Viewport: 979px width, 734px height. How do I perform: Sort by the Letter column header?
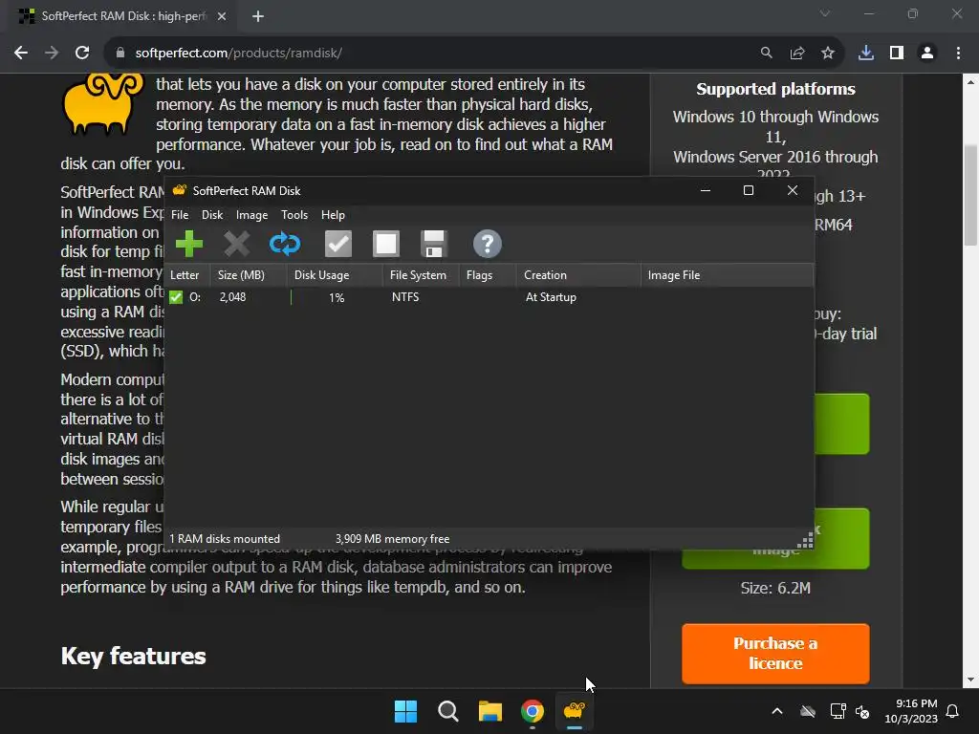[x=187, y=275]
